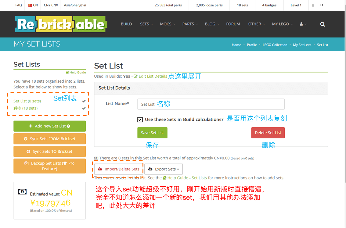Expand the OTHER menu

pos(257,24)
